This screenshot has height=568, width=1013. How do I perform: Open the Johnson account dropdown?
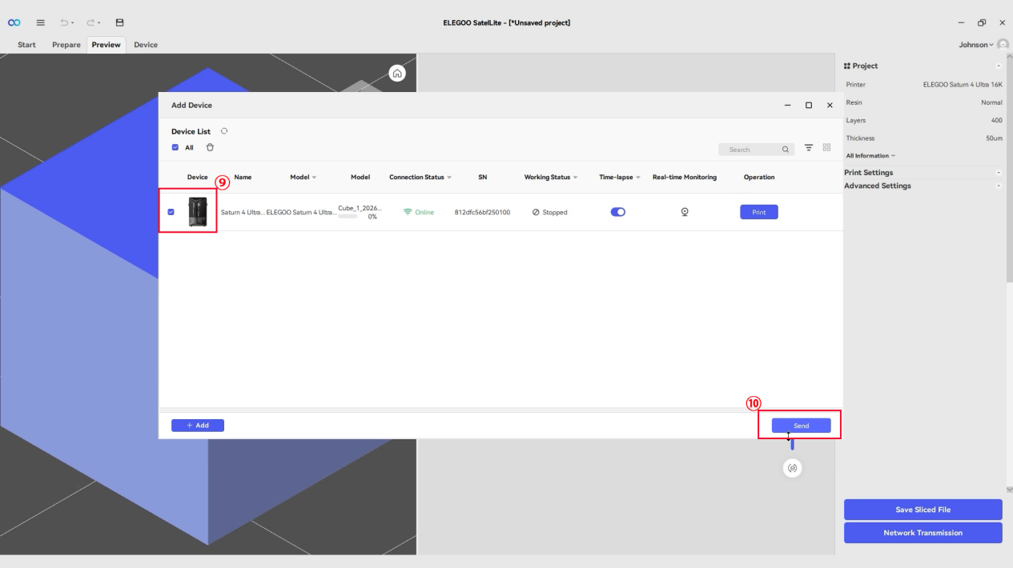pos(976,45)
